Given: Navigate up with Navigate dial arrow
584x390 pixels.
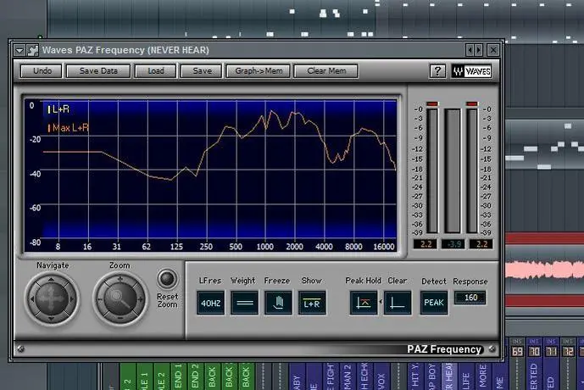Looking at the screenshot, I should click(52, 280).
